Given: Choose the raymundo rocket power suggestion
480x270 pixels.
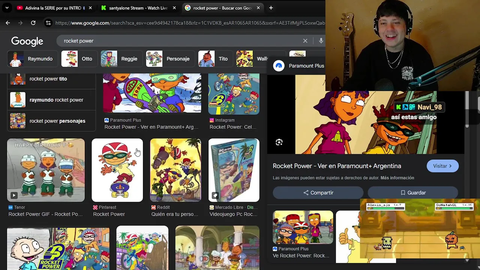Looking at the screenshot, I should point(51,100).
